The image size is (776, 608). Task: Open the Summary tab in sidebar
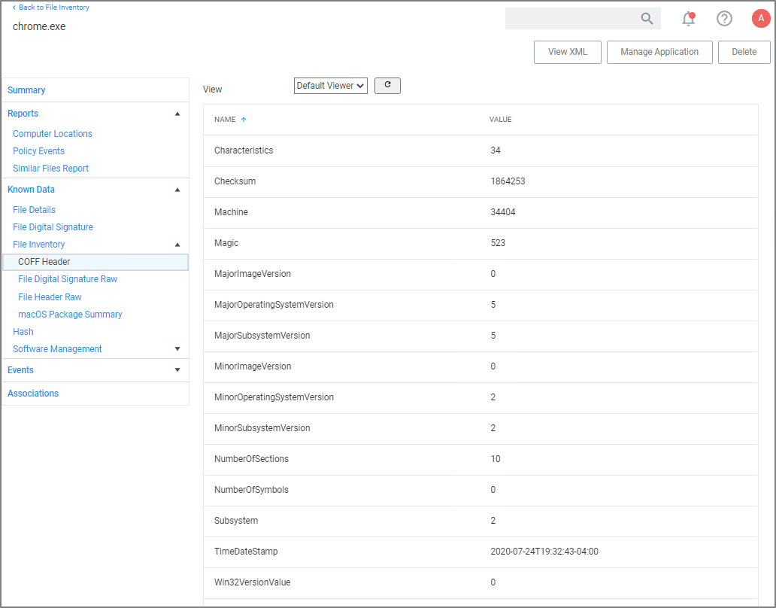point(26,90)
